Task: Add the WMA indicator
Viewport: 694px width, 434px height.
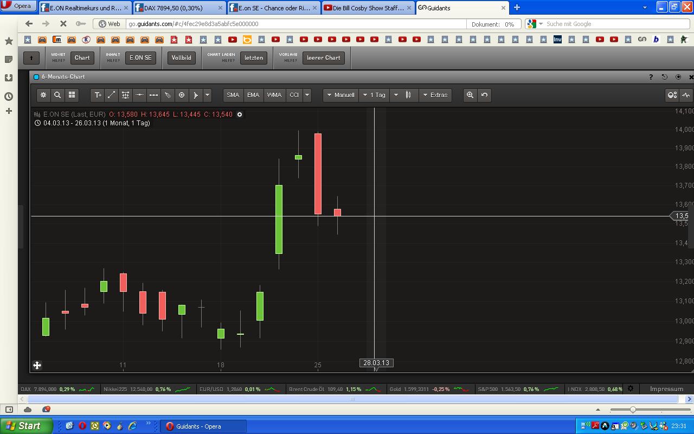Action: (x=274, y=95)
